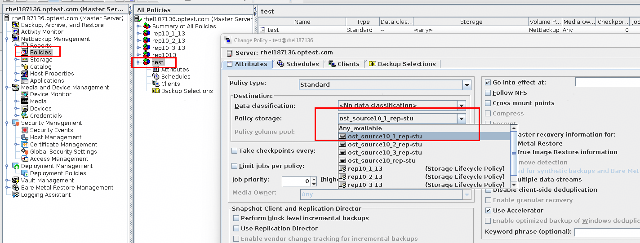Click the rep1013 policy icon
Viewport: 640px width, 243px height.
click(x=147, y=55)
